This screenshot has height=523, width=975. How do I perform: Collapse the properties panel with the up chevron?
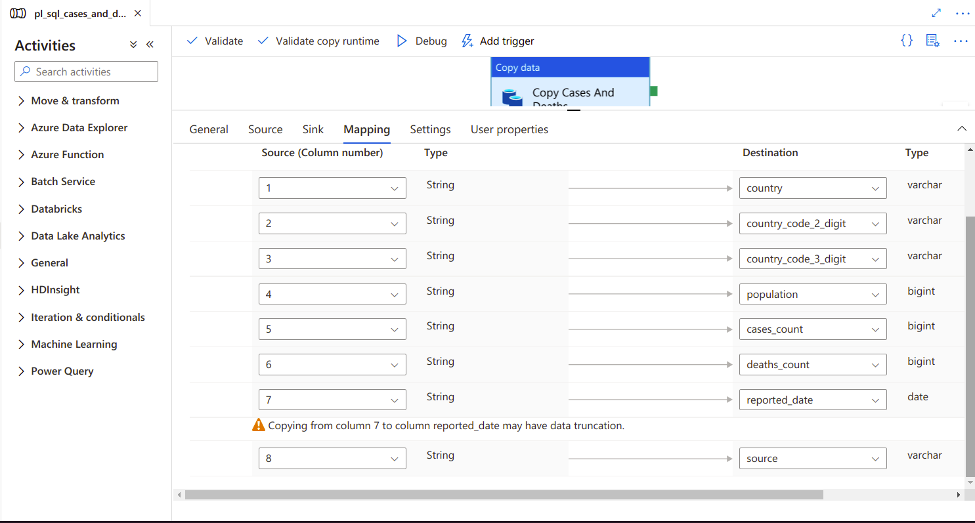coord(962,129)
